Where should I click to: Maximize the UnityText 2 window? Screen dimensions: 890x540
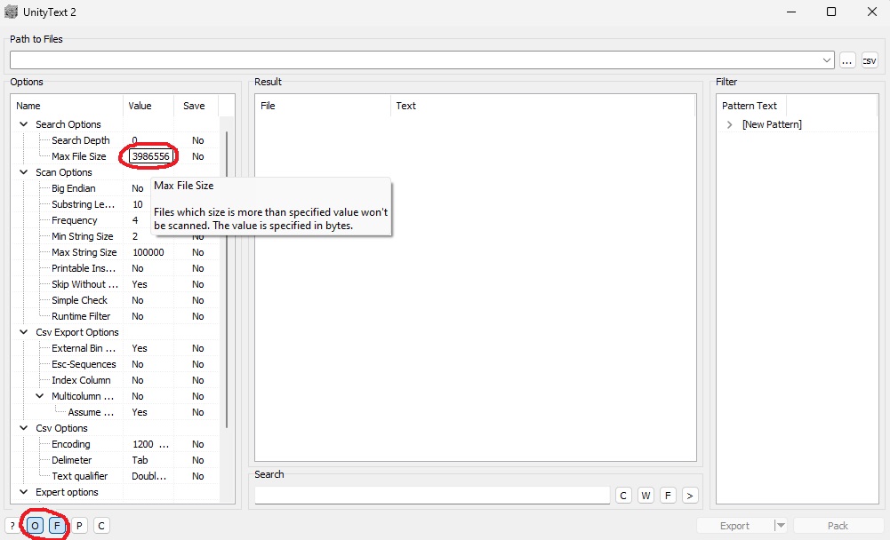point(831,12)
